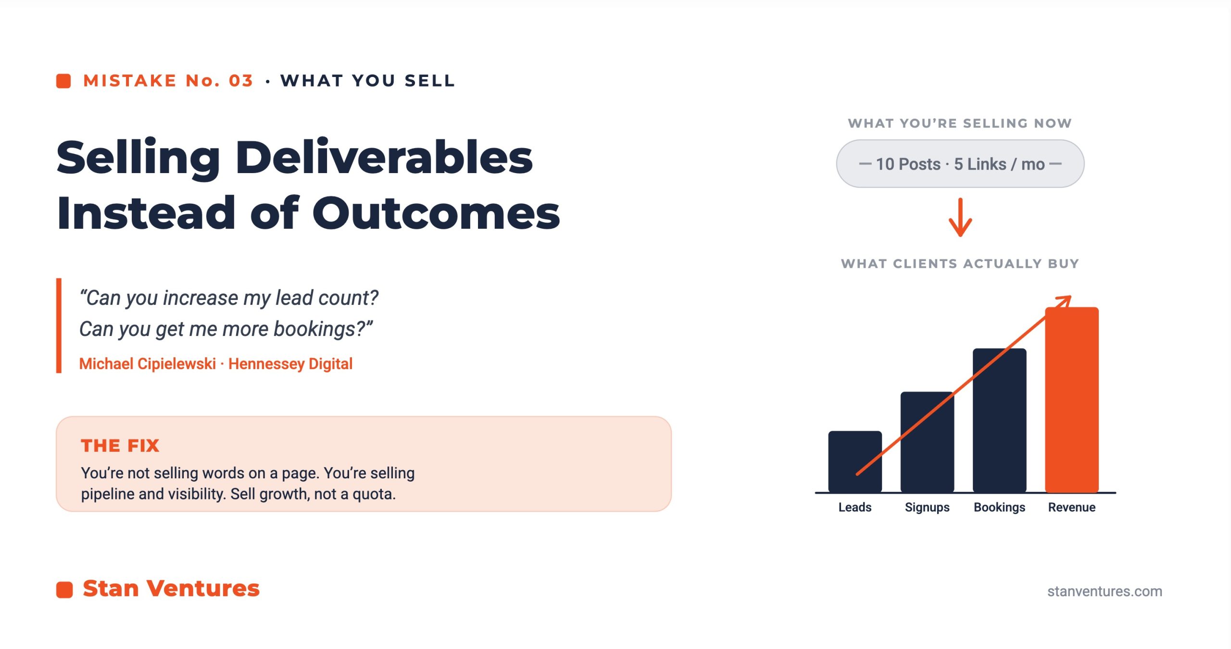Viewport: 1231px width, 649px height.
Task: Click THE FIX heading in the peach box
Action: (120, 446)
